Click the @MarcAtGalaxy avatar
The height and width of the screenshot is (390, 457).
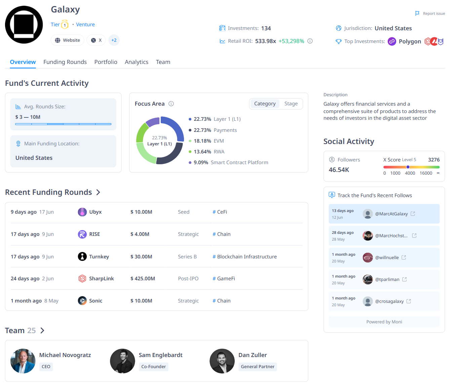(x=368, y=214)
